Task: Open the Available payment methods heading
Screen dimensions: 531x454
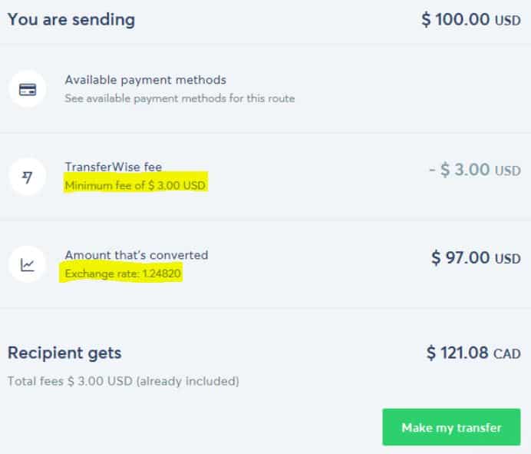Action: pyautogui.click(x=145, y=80)
